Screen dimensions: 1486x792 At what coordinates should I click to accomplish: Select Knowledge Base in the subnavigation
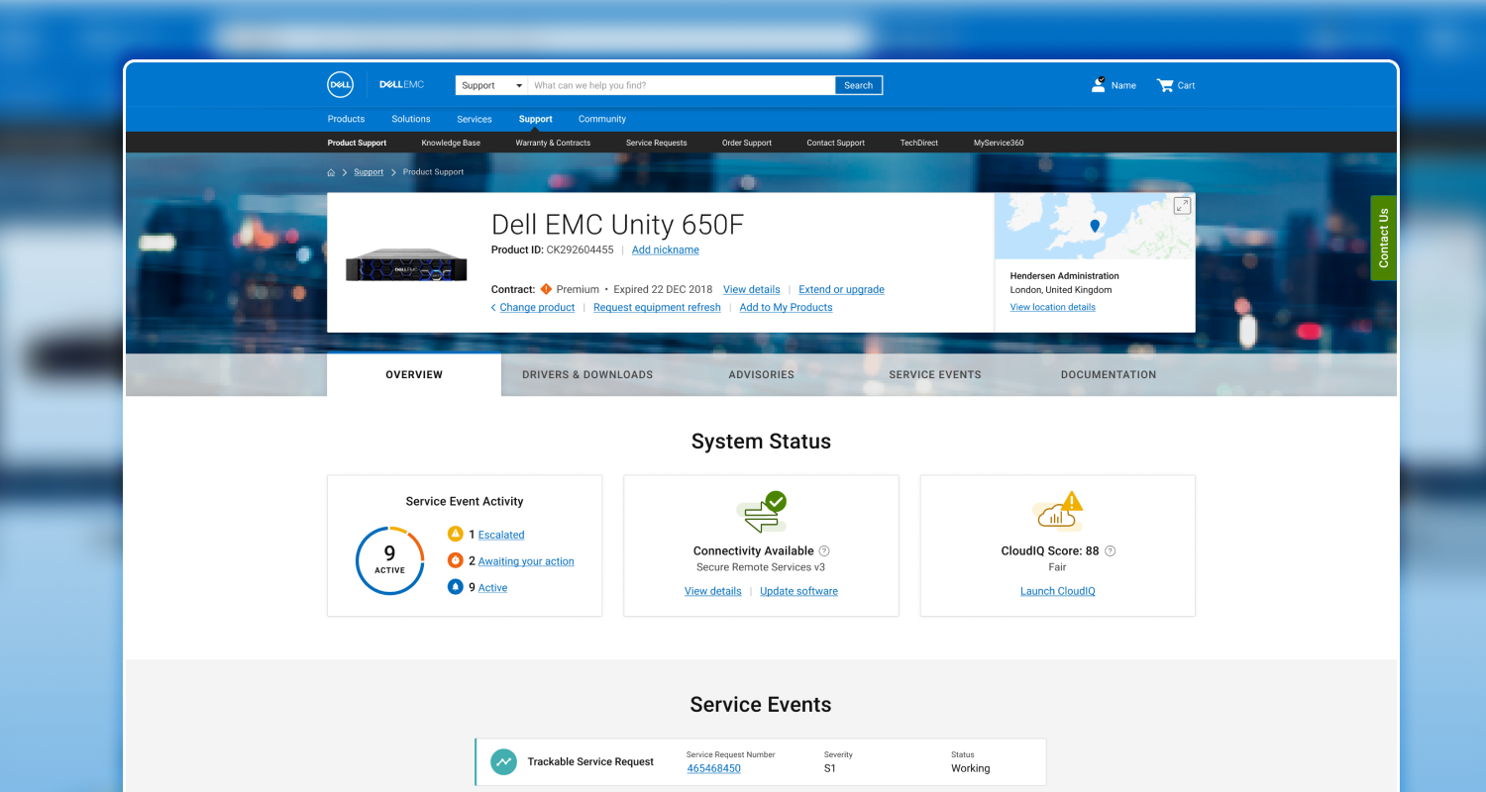click(x=451, y=143)
